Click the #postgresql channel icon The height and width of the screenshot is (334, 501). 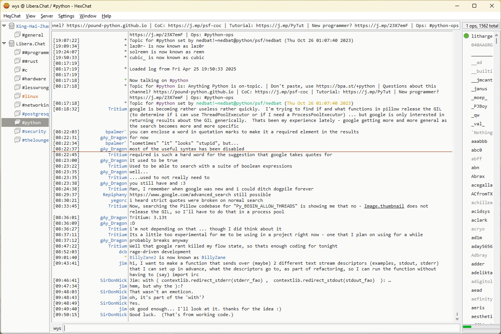[x=18, y=114]
